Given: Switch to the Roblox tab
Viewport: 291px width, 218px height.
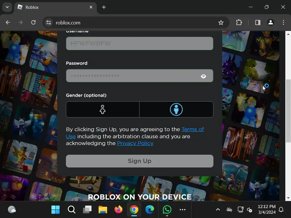Looking at the screenshot, I should click(x=55, y=7).
